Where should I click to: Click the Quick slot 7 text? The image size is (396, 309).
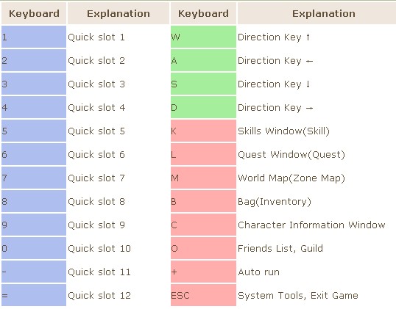[x=96, y=178]
